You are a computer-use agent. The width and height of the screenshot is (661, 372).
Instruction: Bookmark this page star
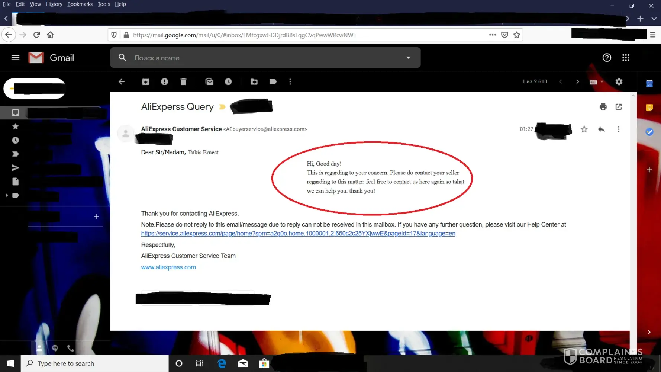[517, 35]
